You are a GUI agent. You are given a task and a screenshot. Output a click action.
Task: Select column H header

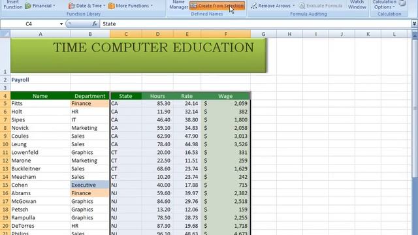289,34
